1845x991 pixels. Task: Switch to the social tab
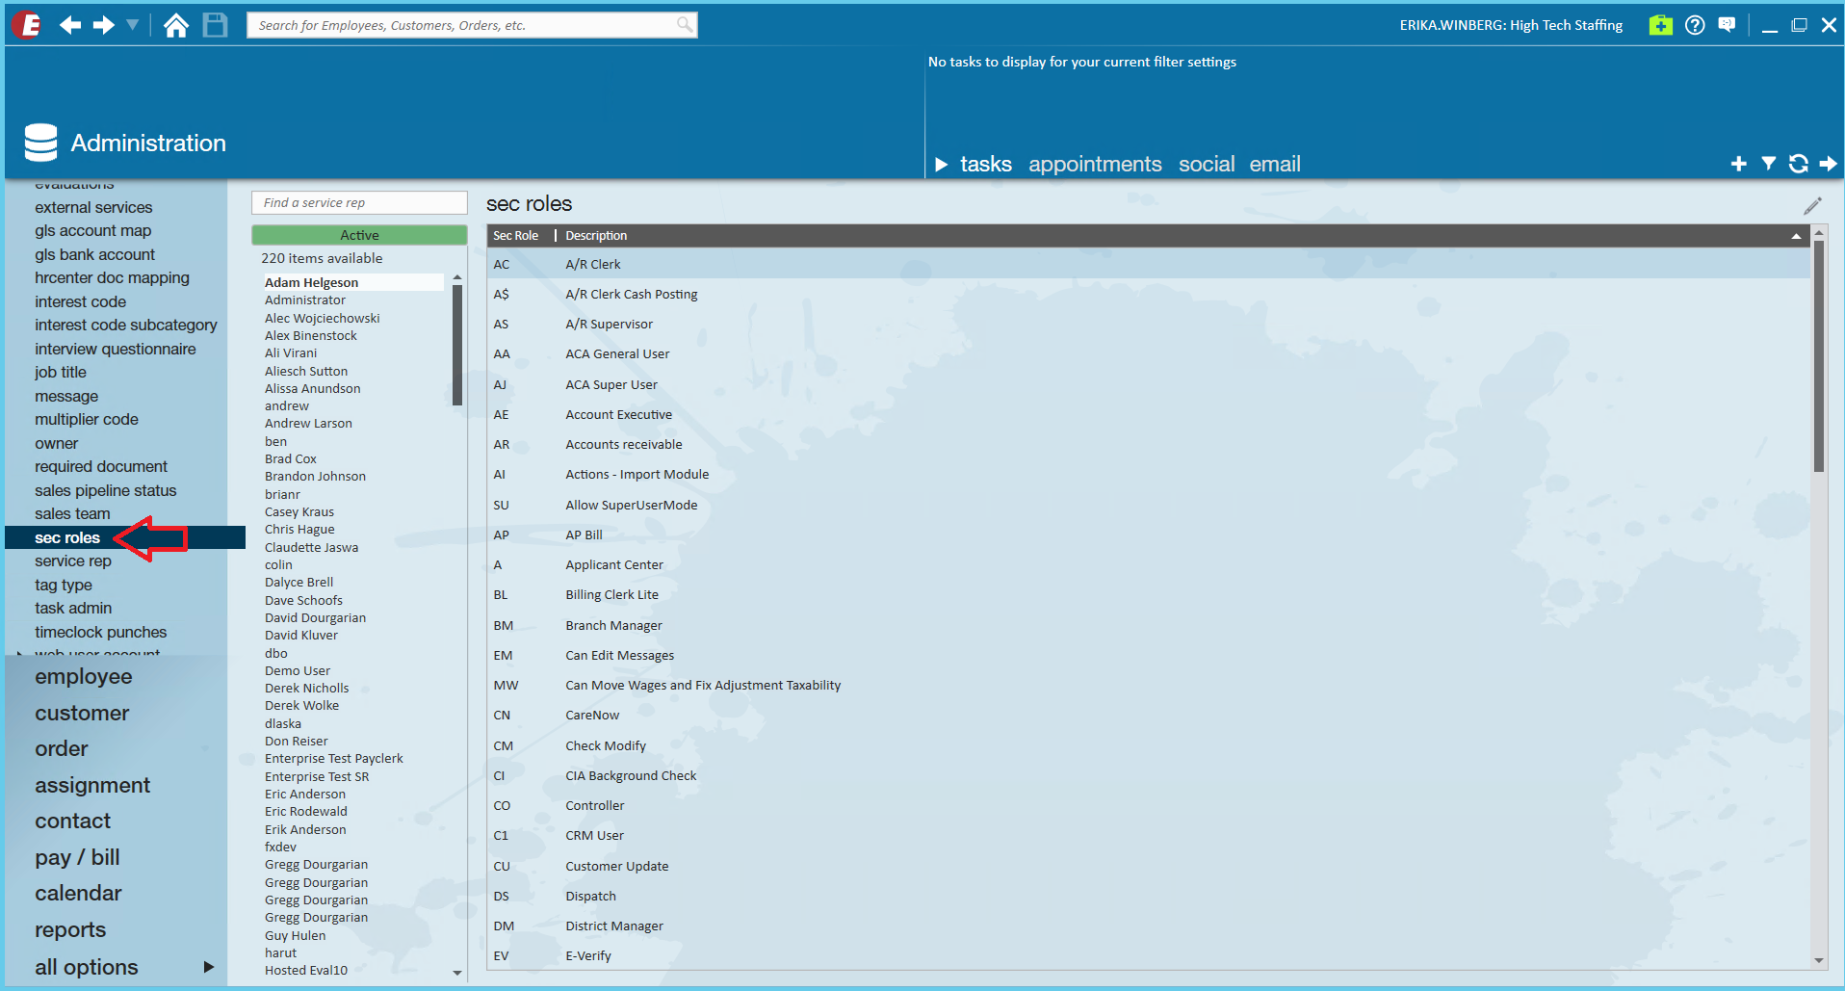1207,164
